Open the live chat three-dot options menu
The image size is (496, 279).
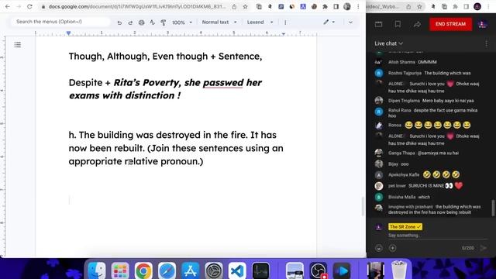tap(486, 43)
